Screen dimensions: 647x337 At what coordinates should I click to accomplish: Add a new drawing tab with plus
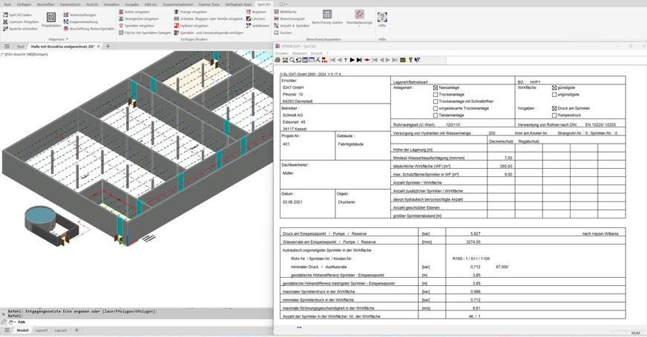pyautogui.click(x=108, y=47)
